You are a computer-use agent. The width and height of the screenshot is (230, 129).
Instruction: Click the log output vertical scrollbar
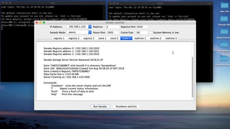[x=193, y=77]
